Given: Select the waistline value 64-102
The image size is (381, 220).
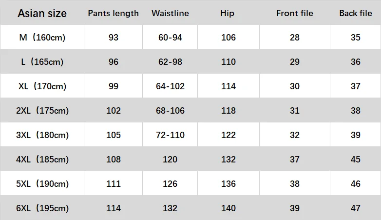Looking at the screenshot, I should 170,86.
